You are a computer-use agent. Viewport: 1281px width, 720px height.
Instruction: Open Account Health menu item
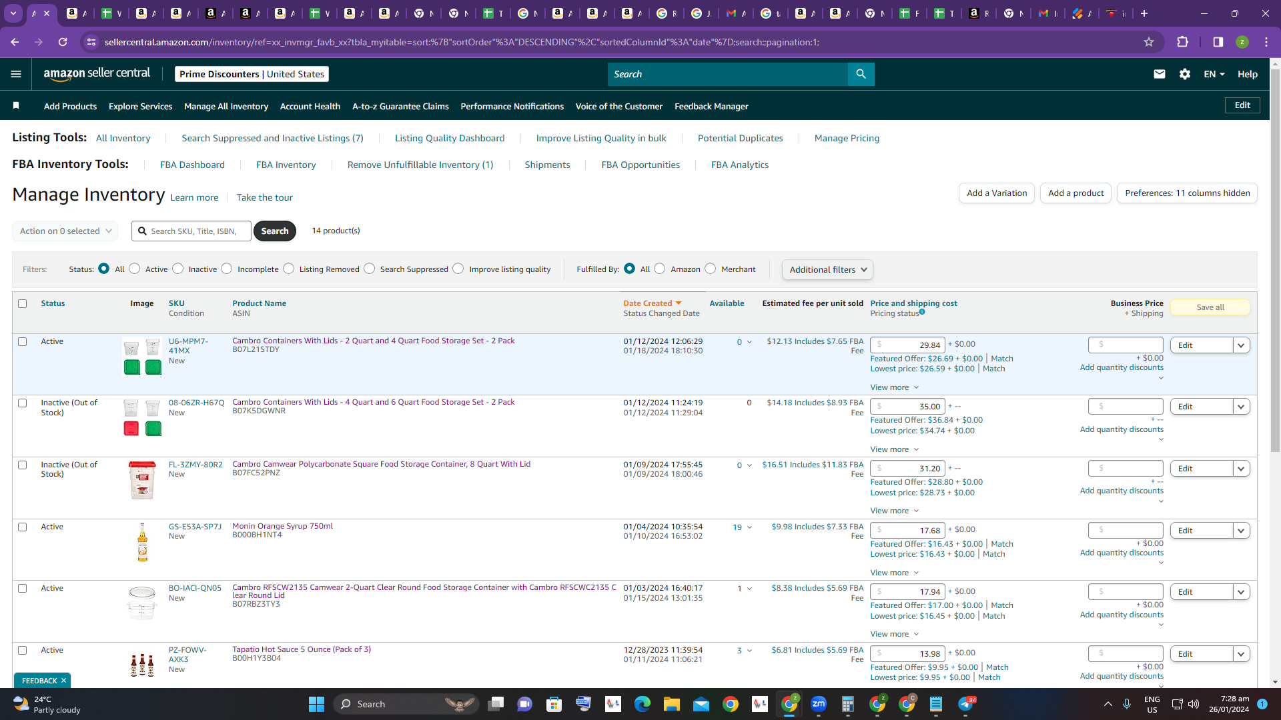click(310, 106)
